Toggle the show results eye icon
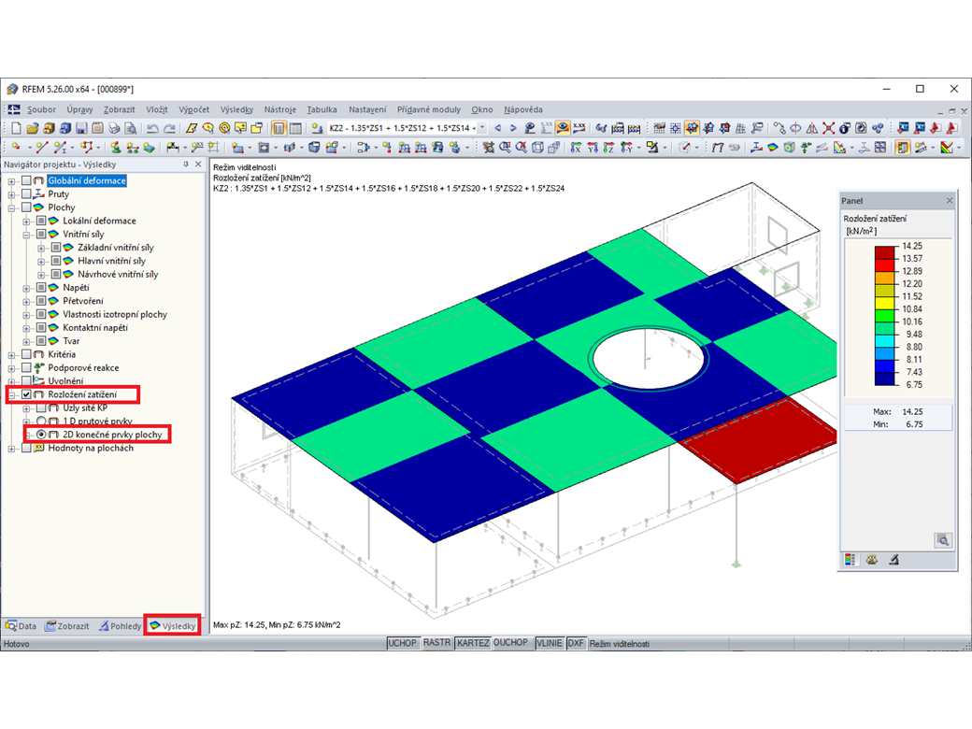Image resolution: width=972 pixels, height=729 pixels. (x=563, y=128)
